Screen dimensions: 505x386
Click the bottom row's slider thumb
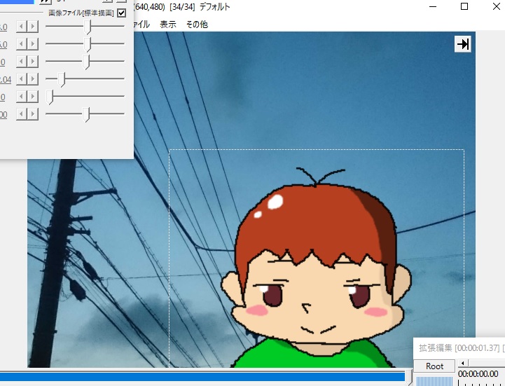(86, 114)
